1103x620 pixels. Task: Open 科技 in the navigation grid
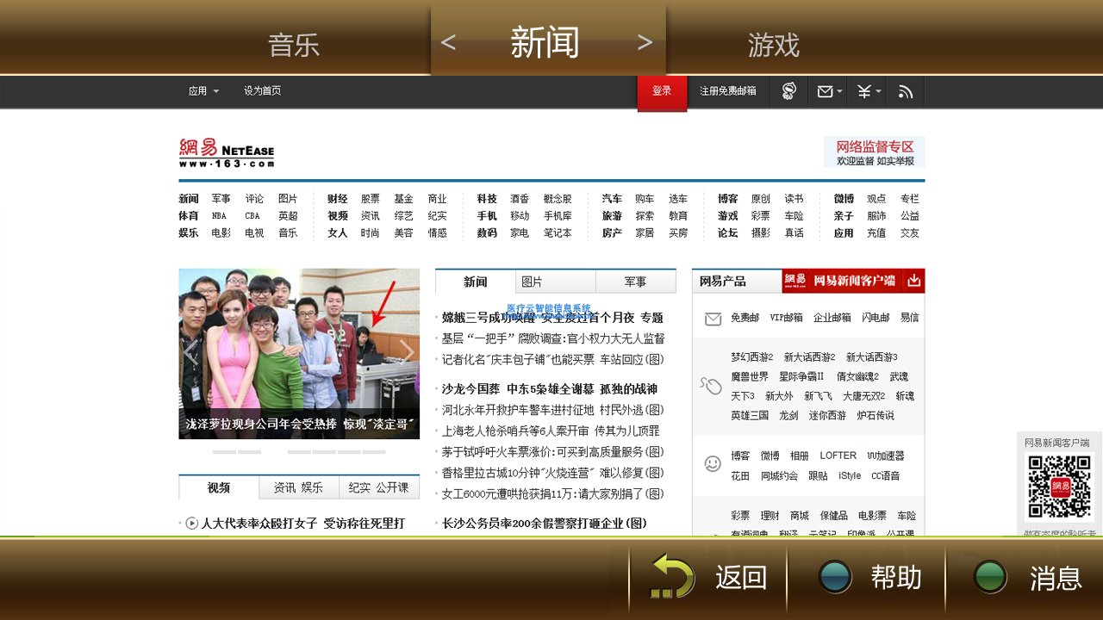pos(487,198)
